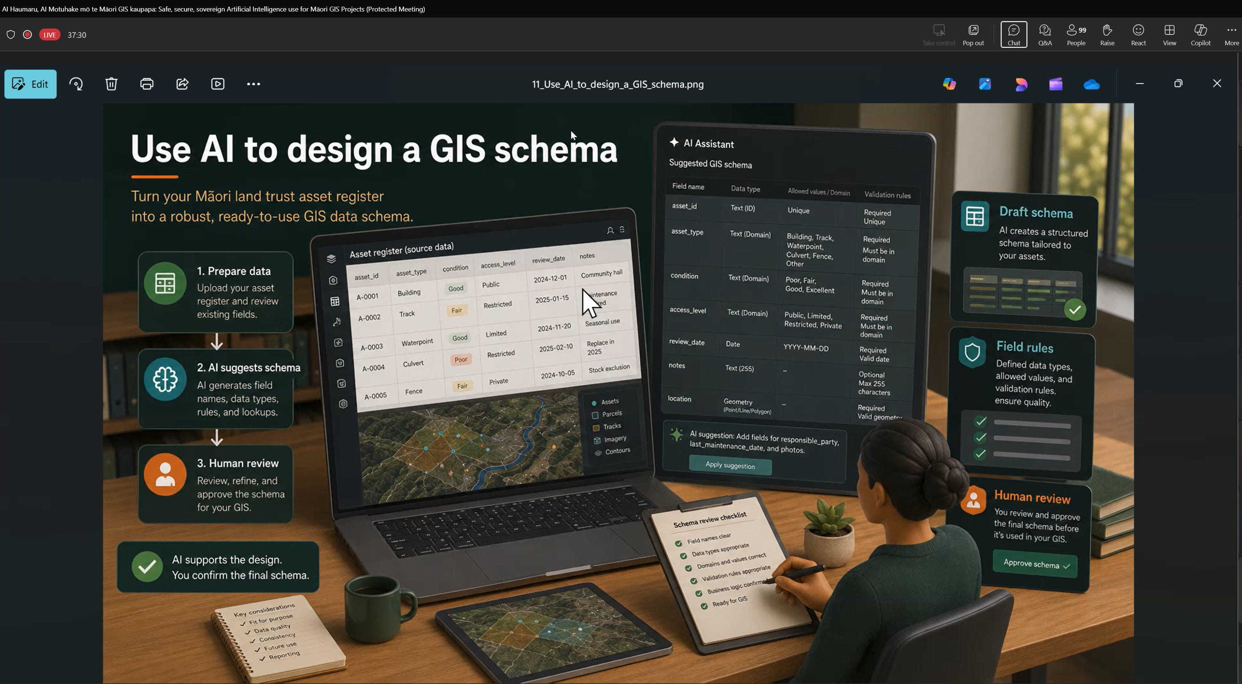Screen dimensions: 1242x684
Task: Click the meeting shield security icon
Action: coord(11,35)
